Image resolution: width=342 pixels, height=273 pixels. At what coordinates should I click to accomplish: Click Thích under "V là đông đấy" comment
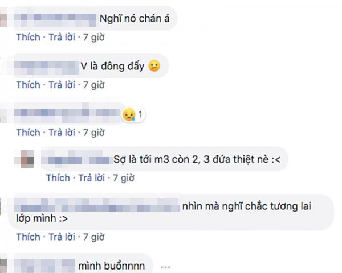pyautogui.click(x=28, y=85)
